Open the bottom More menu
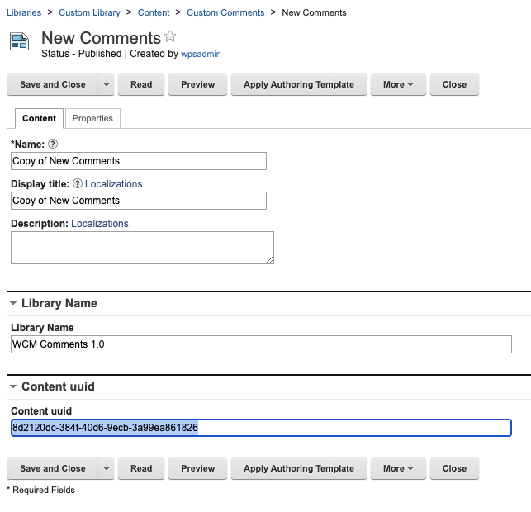The height and width of the screenshot is (512, 531). 398,468
